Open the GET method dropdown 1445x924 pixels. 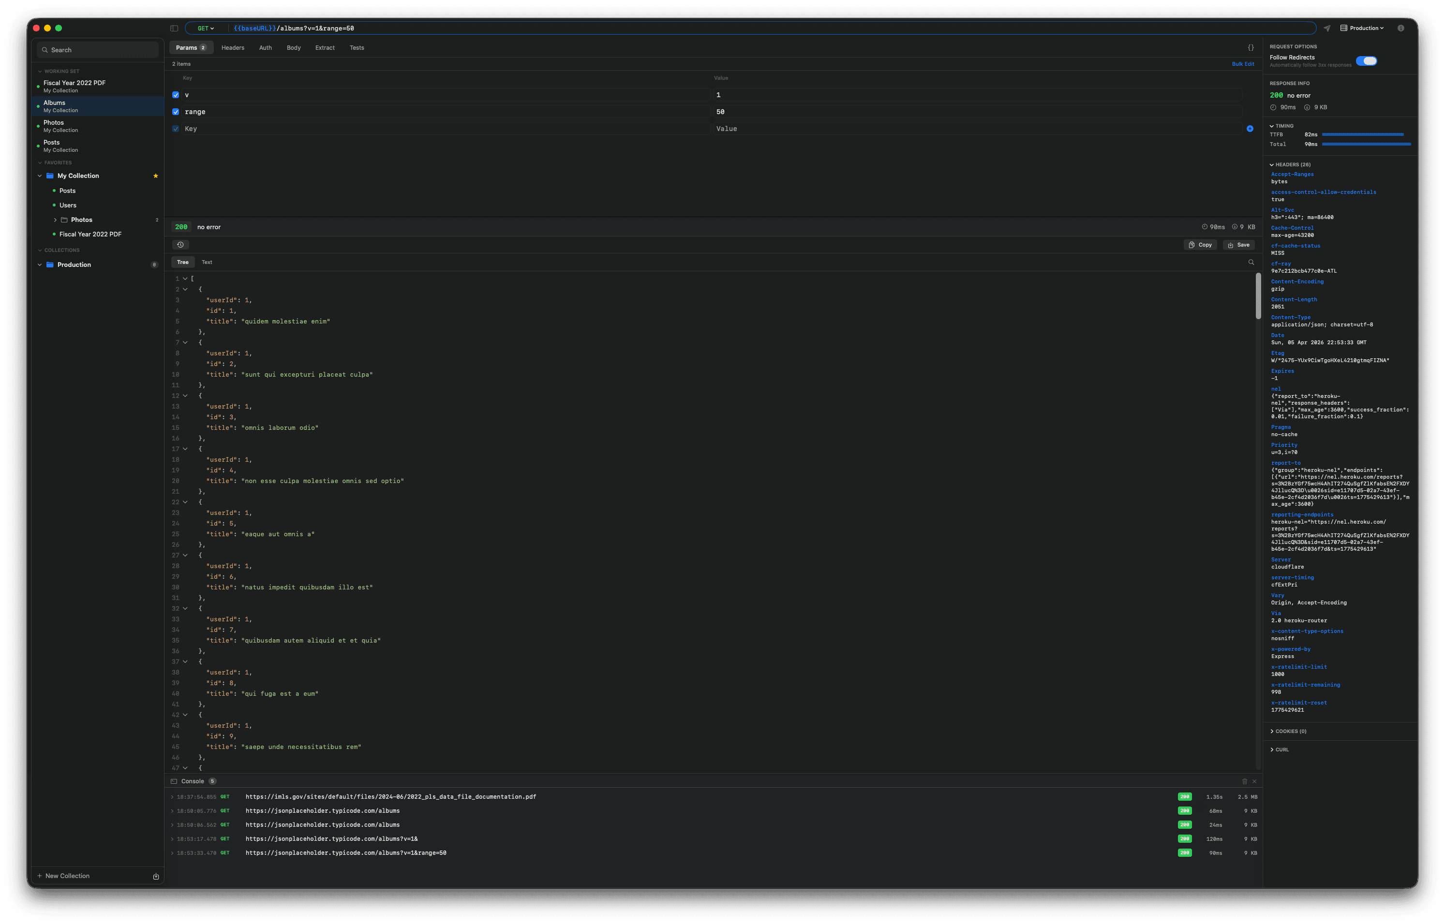pyautogui.click(x=206, y=28)
